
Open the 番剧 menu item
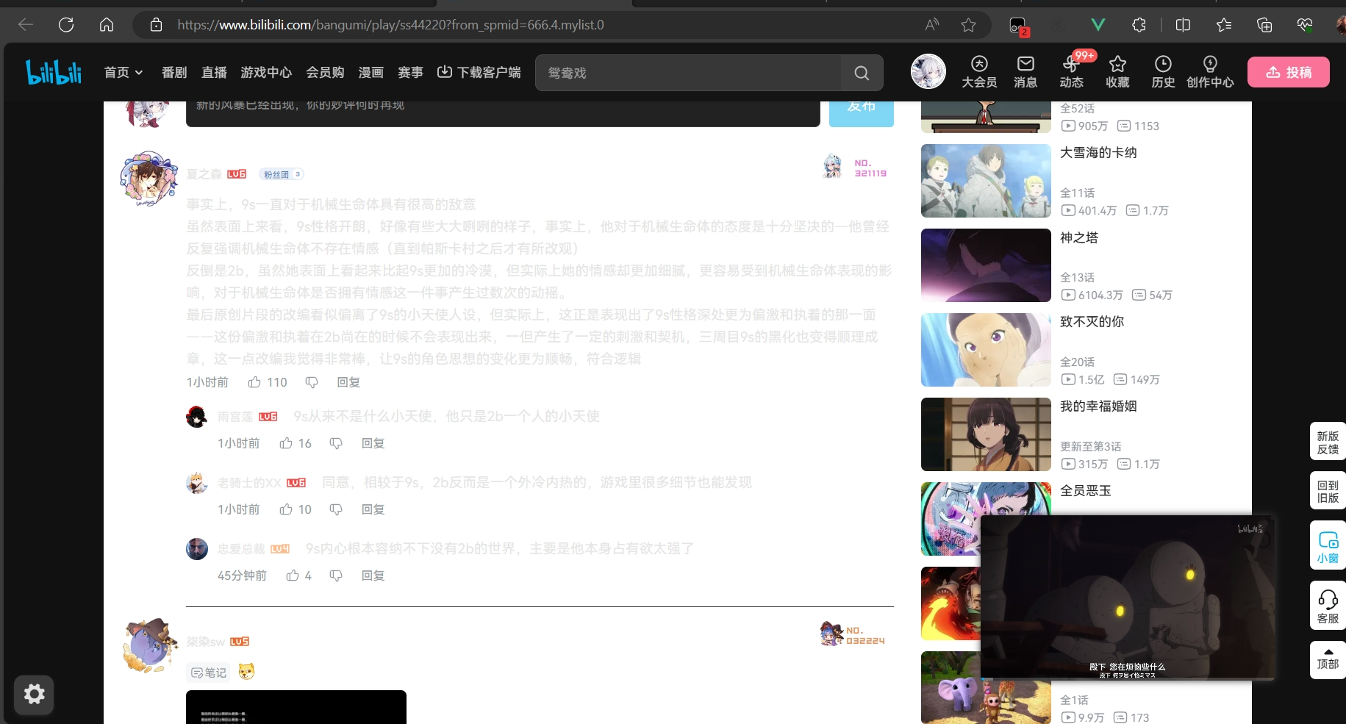[173, 72]
